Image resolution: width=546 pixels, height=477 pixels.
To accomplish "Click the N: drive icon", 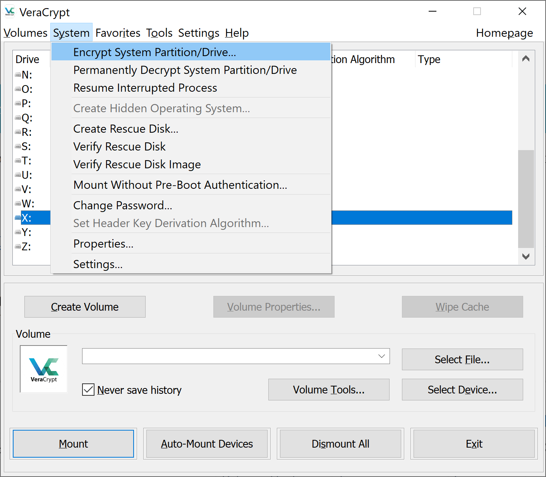I will (18, 74).
